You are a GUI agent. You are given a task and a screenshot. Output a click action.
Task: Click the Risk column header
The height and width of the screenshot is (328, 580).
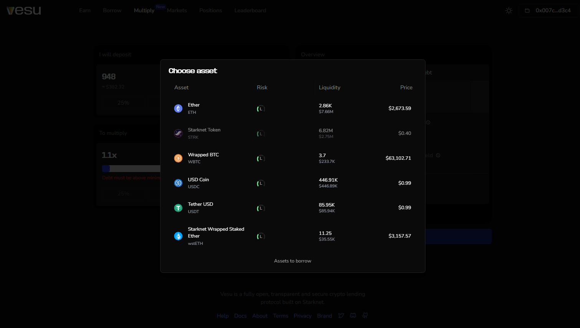point(262,87)
